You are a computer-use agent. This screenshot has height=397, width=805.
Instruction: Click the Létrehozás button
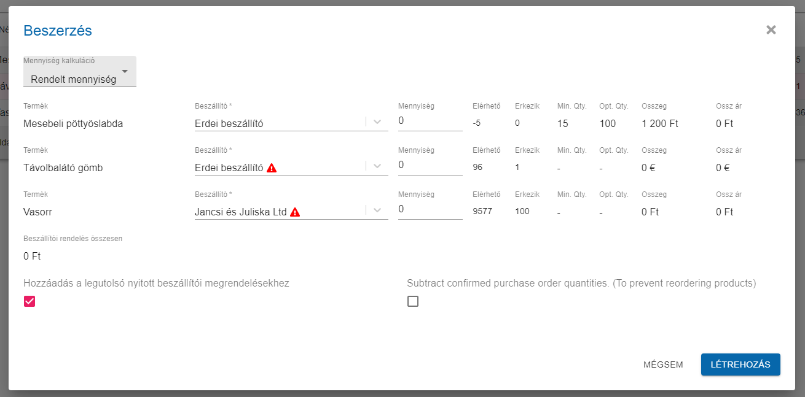[x=740, y=364]
